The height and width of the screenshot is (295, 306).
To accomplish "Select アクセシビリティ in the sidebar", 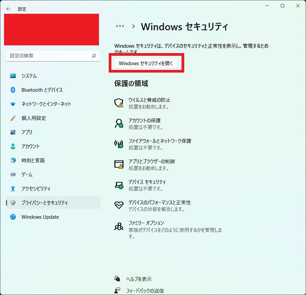I will [x=53, y=188].
